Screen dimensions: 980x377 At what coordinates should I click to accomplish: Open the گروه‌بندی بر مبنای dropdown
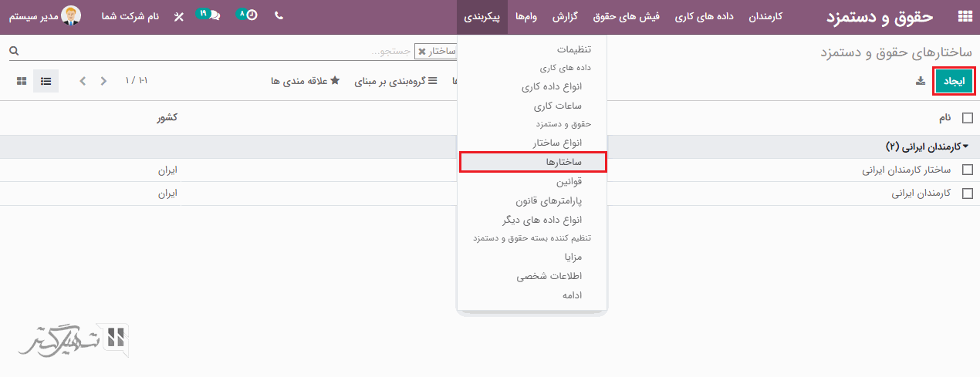[x=390, y=81]
